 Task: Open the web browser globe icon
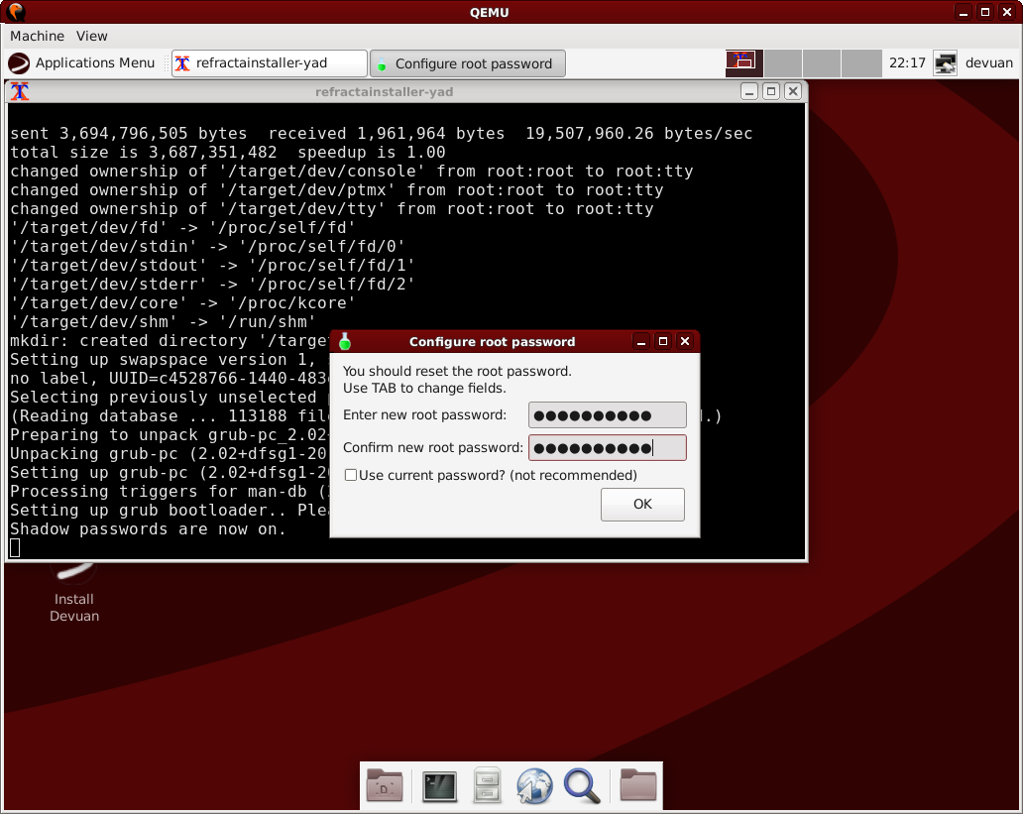tap(534, 786)
